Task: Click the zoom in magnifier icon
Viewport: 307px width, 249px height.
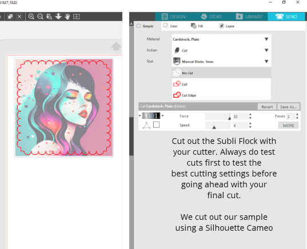Action: click(x=31, y=17)
